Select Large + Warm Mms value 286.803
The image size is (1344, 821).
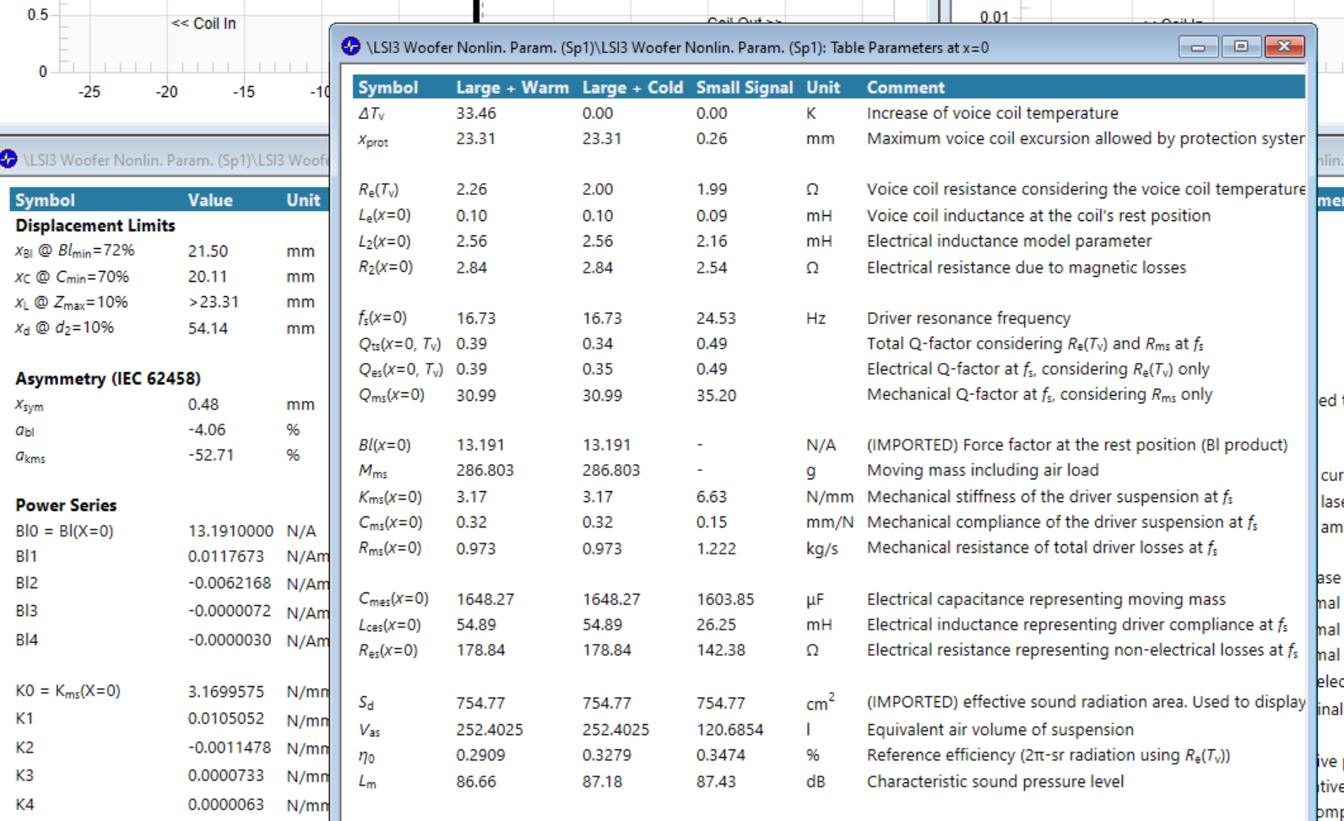[x=485, y=470]
